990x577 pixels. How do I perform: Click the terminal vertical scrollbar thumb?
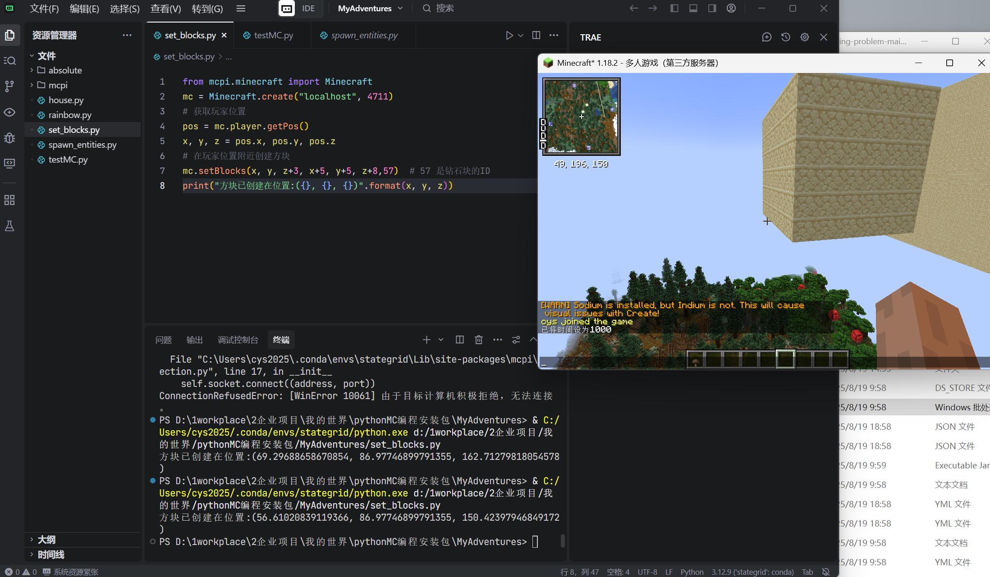(x=562, y=540)
